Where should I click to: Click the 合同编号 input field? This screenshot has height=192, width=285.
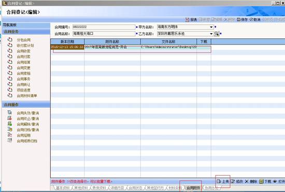coord(104,27)
